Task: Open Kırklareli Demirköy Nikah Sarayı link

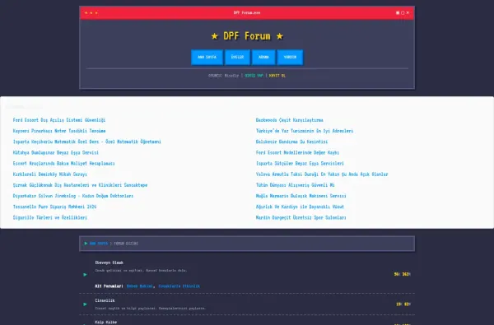Action: click(x=49, y=174)
